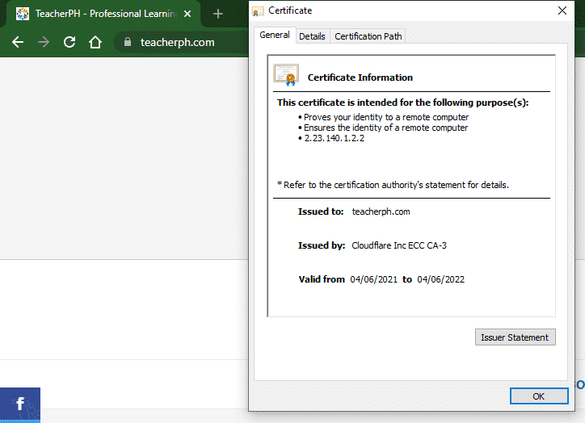The height and width of the screenshot is (423, 585).
Task: Click issued-to value teacherph.com
Action: point(381,211)
